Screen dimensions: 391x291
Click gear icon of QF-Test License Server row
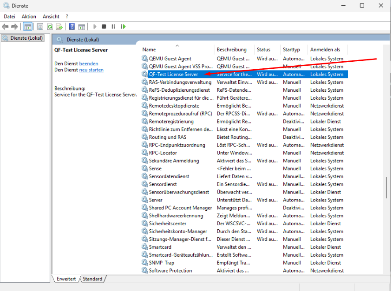tap(145, 74)
